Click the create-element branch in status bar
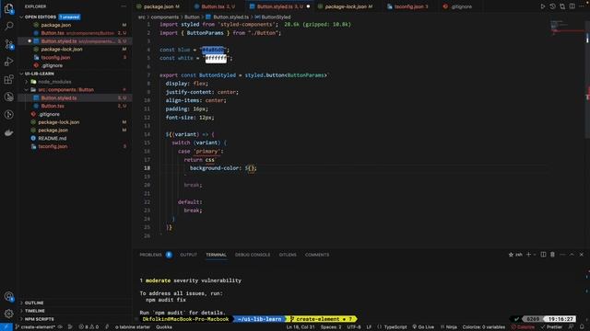 tap(35, 327)
